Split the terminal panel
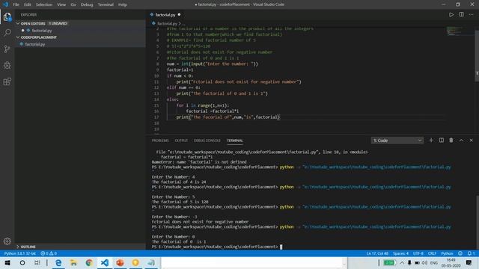 [x=441, y=140]
